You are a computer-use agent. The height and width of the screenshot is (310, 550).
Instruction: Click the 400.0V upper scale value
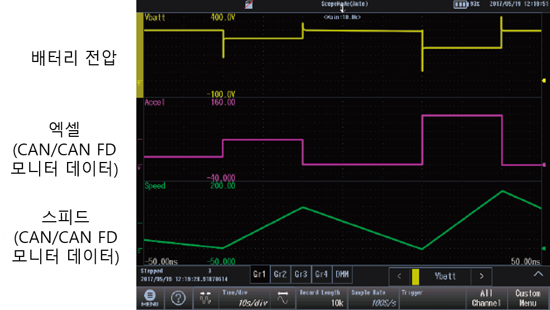(223, 17)
